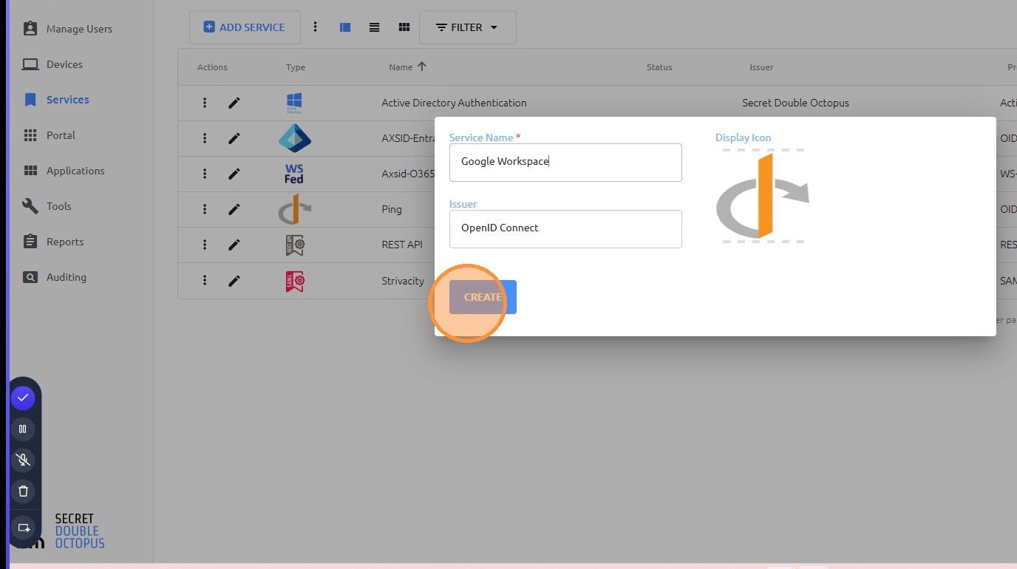This screenshot has height=569, width=1017.
Task: Edit the Ping service
Action: pyautogui.click(x=234, y=209)
